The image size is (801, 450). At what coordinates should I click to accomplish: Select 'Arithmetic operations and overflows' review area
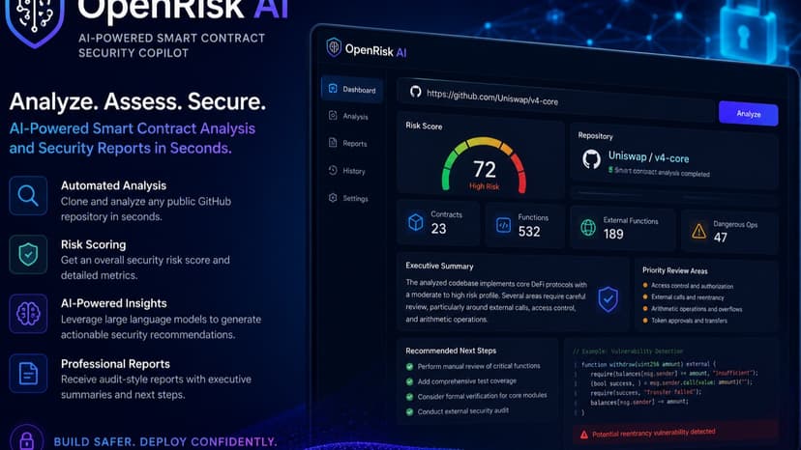click(693, 309)
